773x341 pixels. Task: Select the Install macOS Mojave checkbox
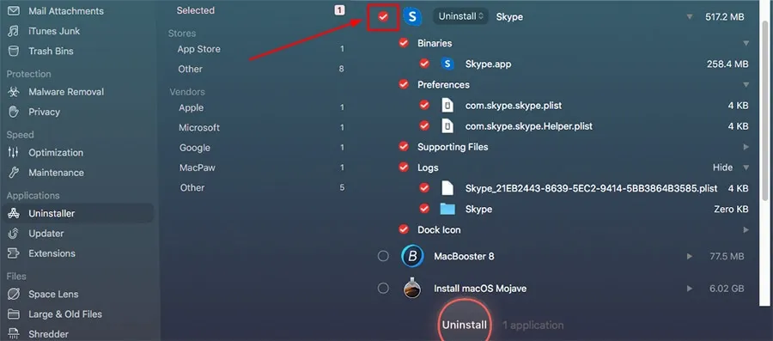click(x=383, y=289)
